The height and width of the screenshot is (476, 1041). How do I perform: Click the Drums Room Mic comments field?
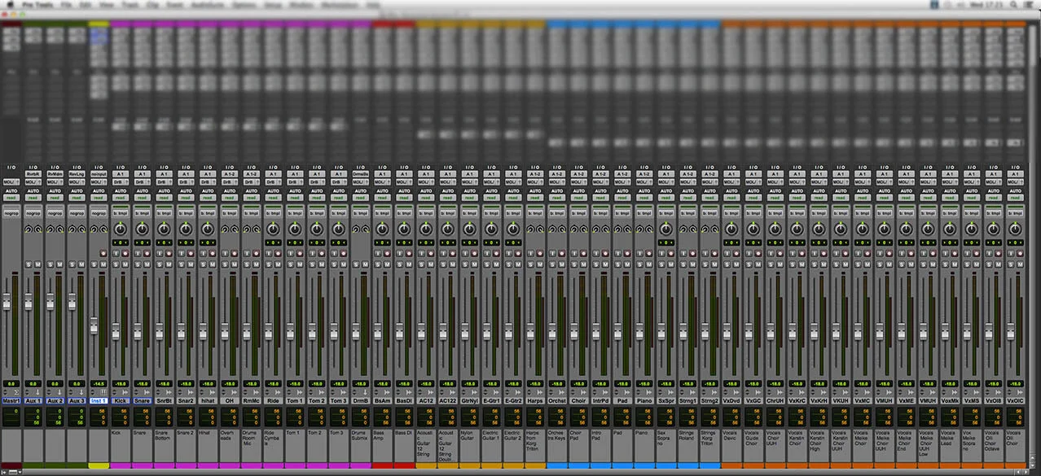[252, 445]
